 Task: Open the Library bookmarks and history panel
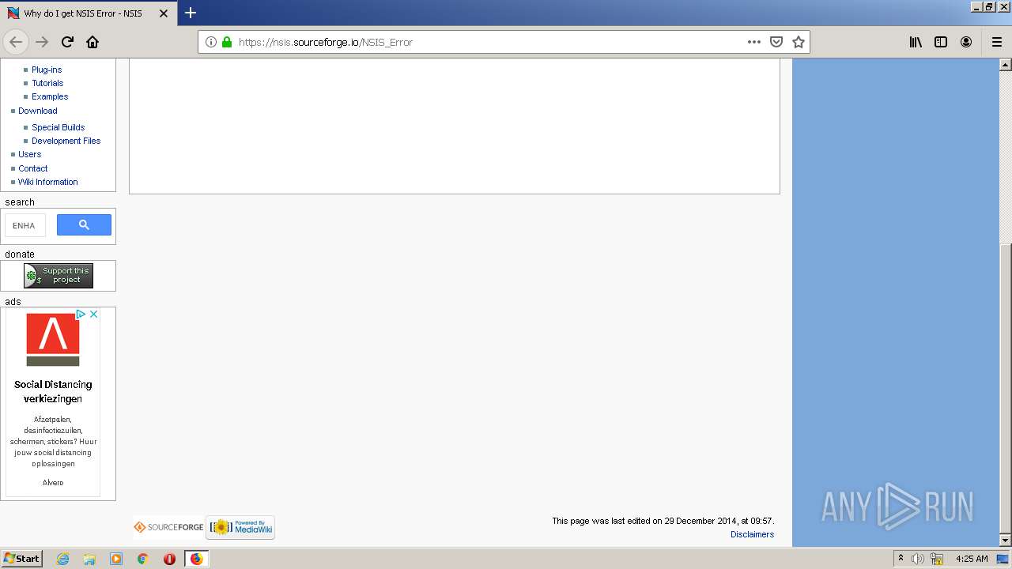click(x=916, y=42)
